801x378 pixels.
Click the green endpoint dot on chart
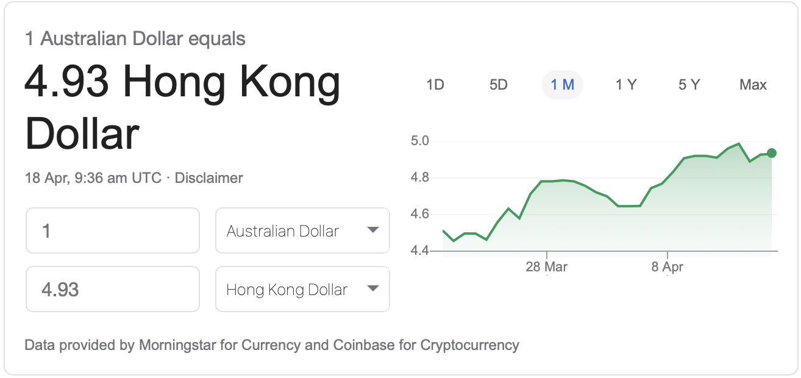coord(772,153)
